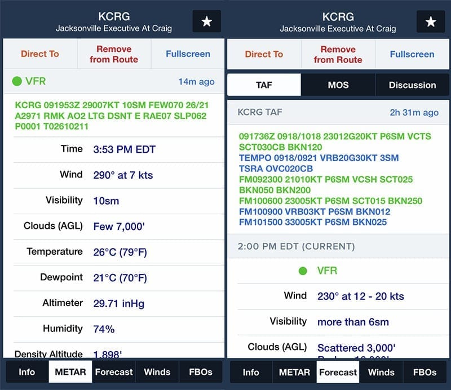Select the TAF segment tab
Image resolution: width=451 pixels, height=390 pixels.
click(264, 85)
